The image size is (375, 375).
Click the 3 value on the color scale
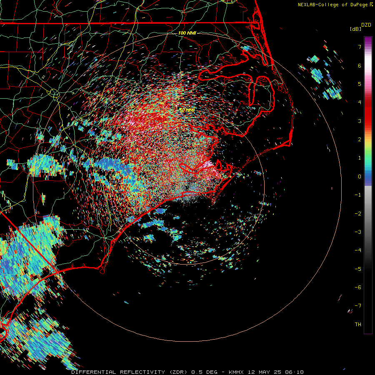coord(360,121)
